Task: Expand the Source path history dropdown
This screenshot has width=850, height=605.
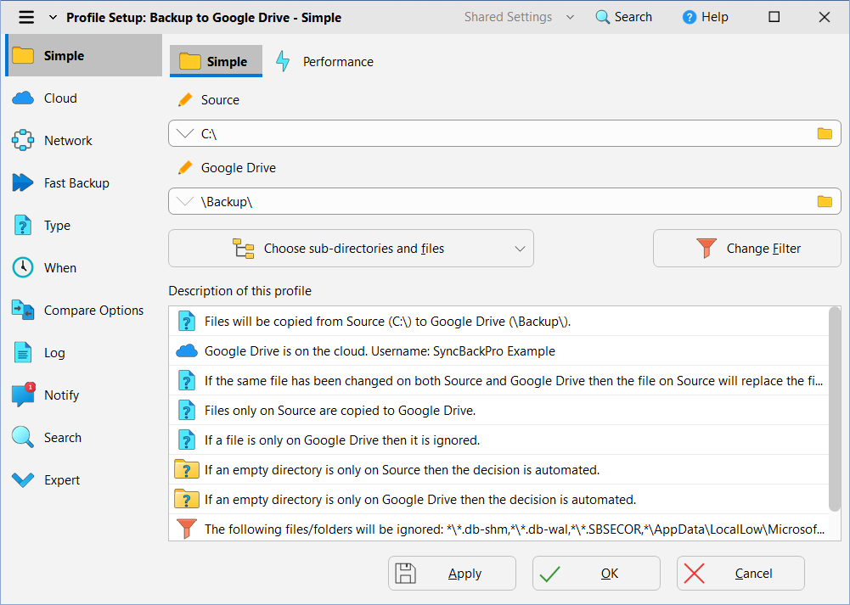Action: 185,134
